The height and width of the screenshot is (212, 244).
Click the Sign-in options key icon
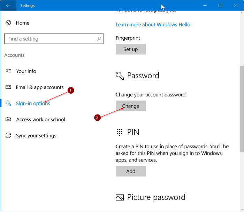click(x=8, y=103)
